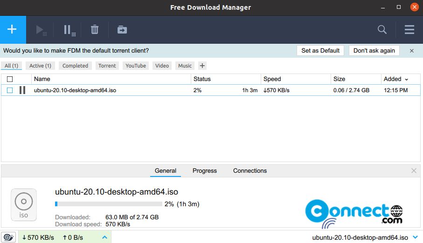Open the General details tab

tap(166, 171)
